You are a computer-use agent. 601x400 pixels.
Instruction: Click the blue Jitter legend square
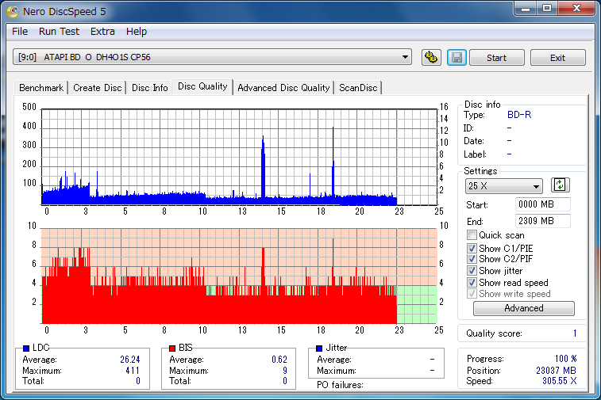[319, 348]
